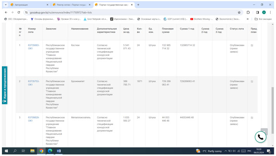This screenshot has height=156, width=276.
Task: Go back using browser back arrow
Action: pyautogui.click(x=6, y=12)
